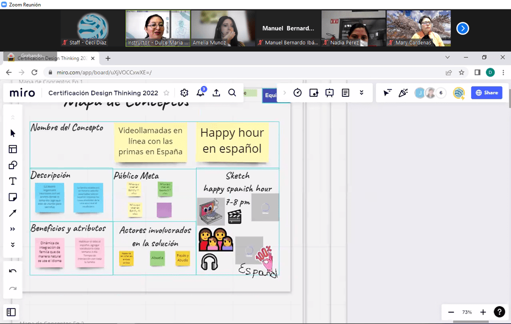This screenshot has height=324, width=511.
Task: Expand more tools double chevron in left toolbar
Action: point(13,229)
